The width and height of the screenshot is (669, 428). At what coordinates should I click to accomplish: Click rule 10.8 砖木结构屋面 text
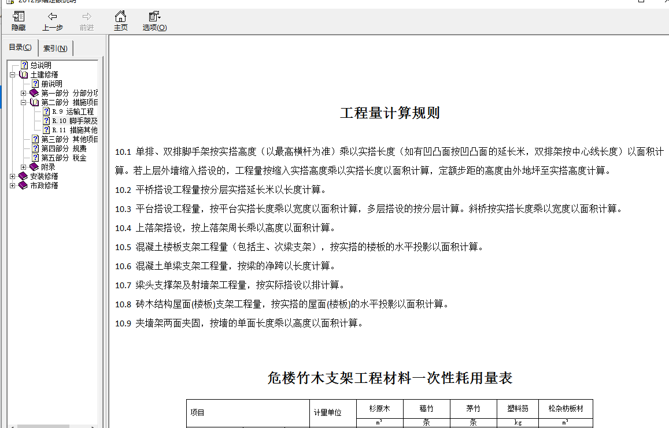(x=282, y=304)
